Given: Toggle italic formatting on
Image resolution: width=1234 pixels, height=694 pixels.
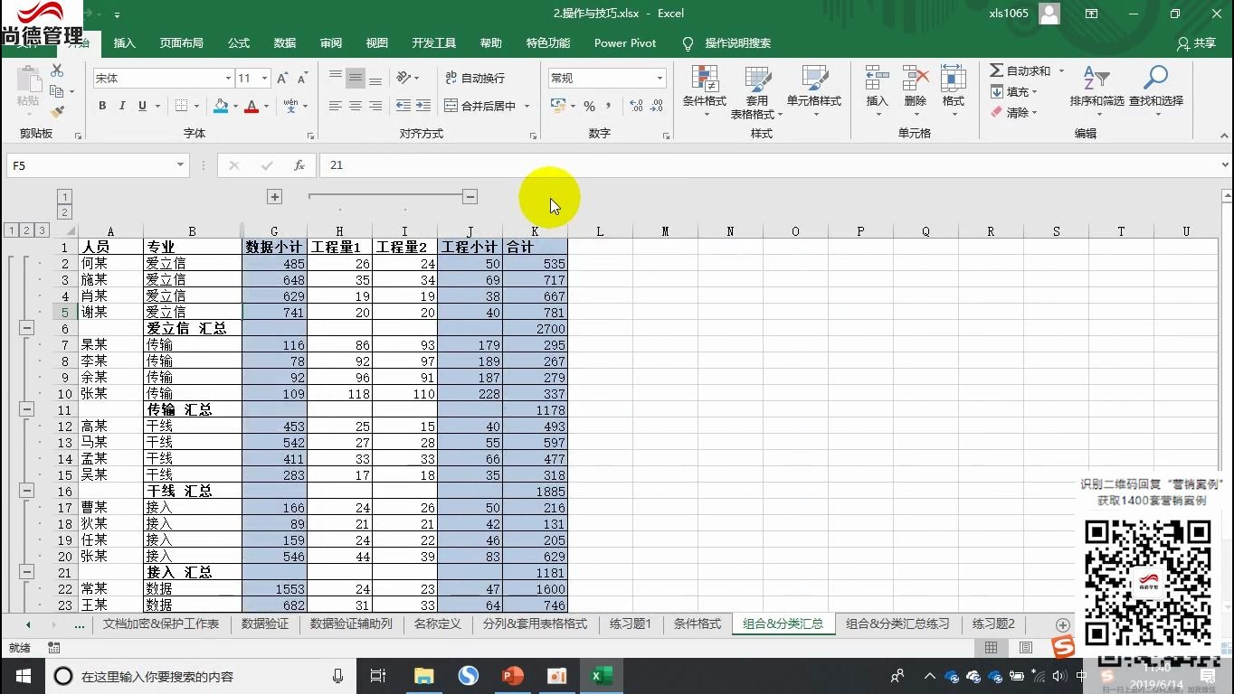Looking at the screenshot, I should (121, 106).
